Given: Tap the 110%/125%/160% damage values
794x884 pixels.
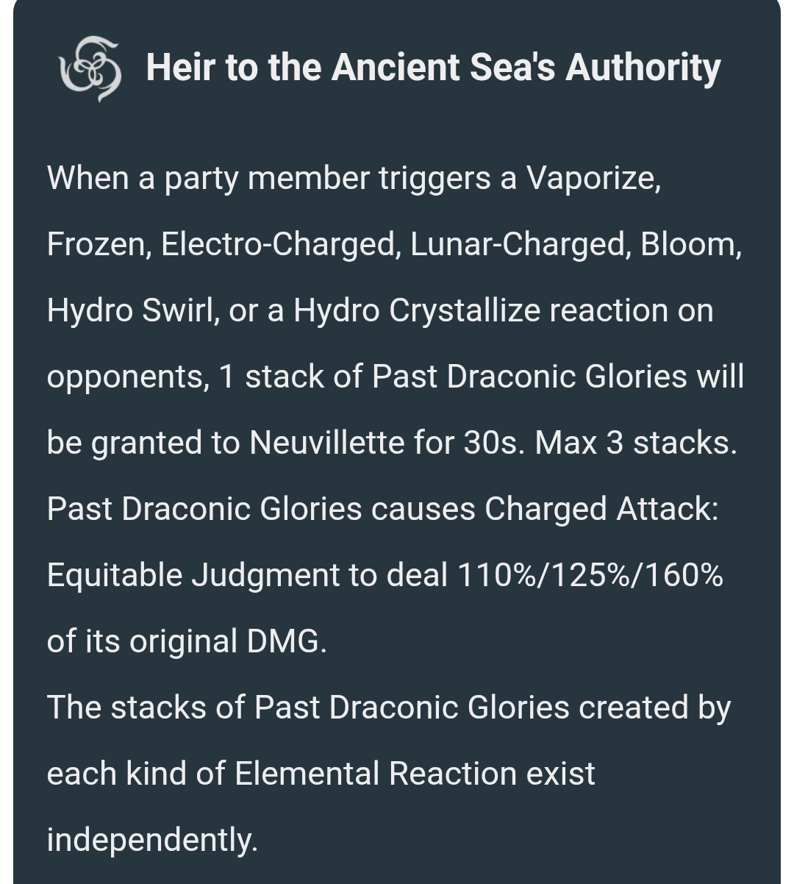Looking at the screenshot, I should coord(590,575).
